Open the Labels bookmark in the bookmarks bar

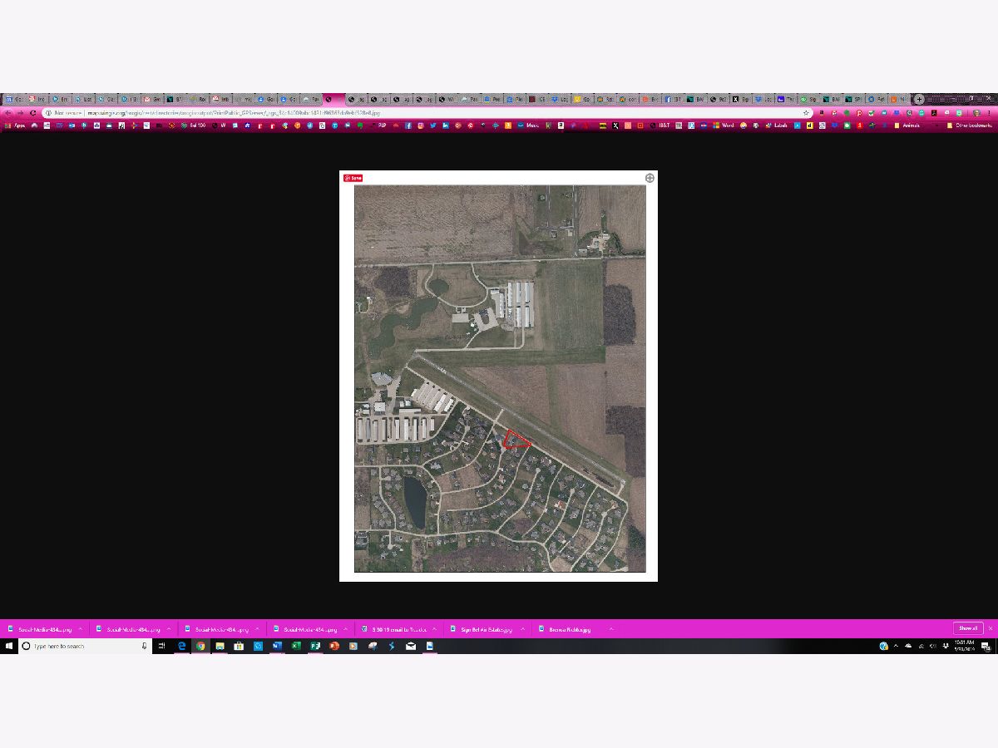[x=777, y=125]
